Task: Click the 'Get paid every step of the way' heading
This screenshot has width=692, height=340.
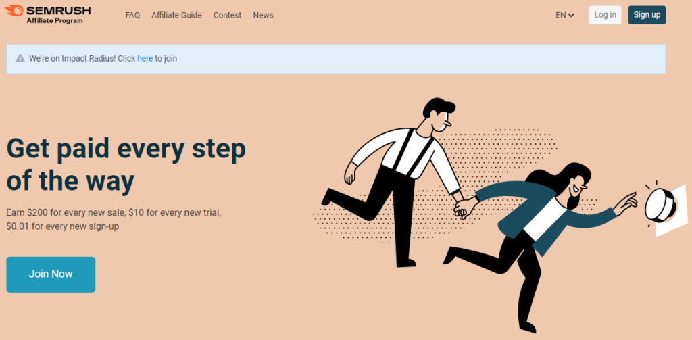Action: coord(126,165)
